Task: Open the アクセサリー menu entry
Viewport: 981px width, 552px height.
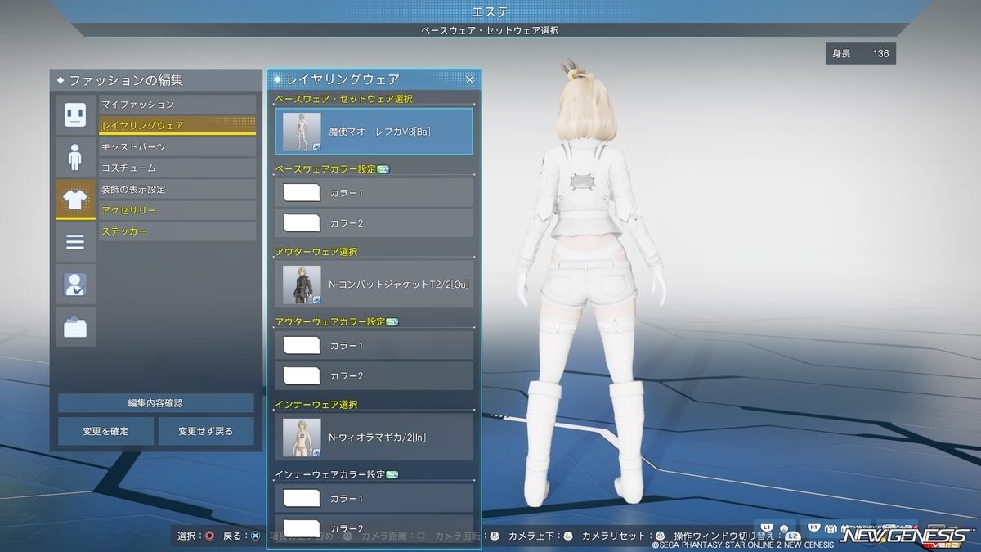Action: point(177,211)
